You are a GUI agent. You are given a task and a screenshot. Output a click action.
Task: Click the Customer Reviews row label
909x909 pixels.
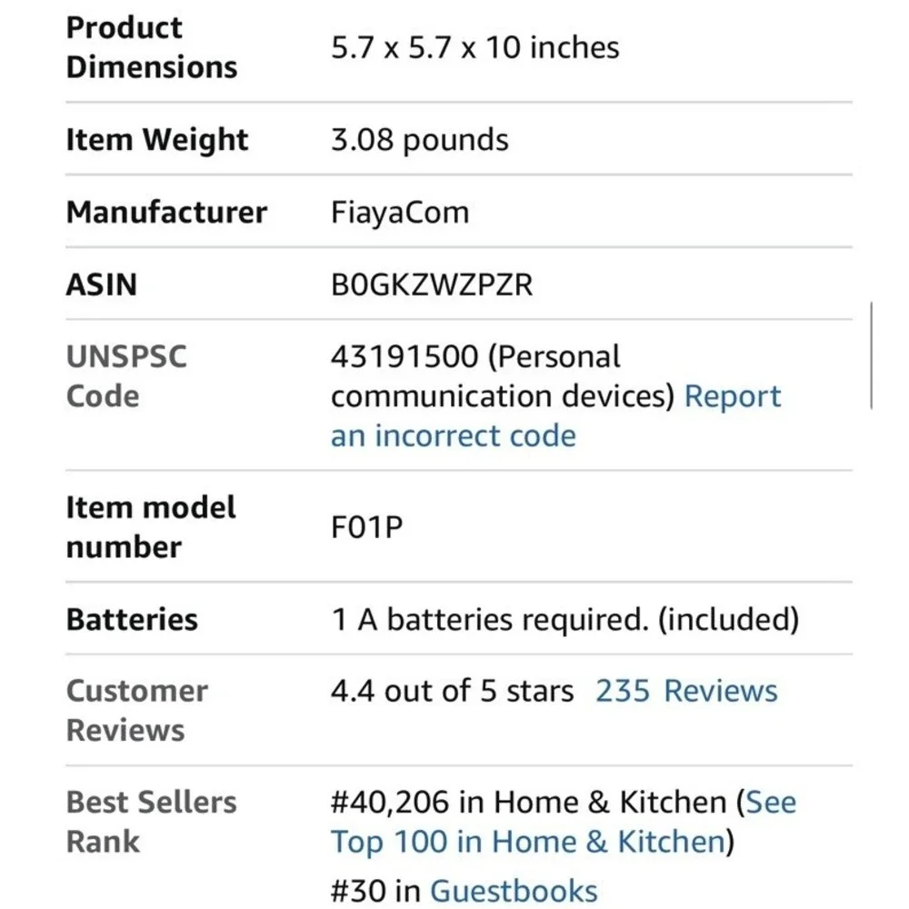pyautogui.click(x=137, y=710)
